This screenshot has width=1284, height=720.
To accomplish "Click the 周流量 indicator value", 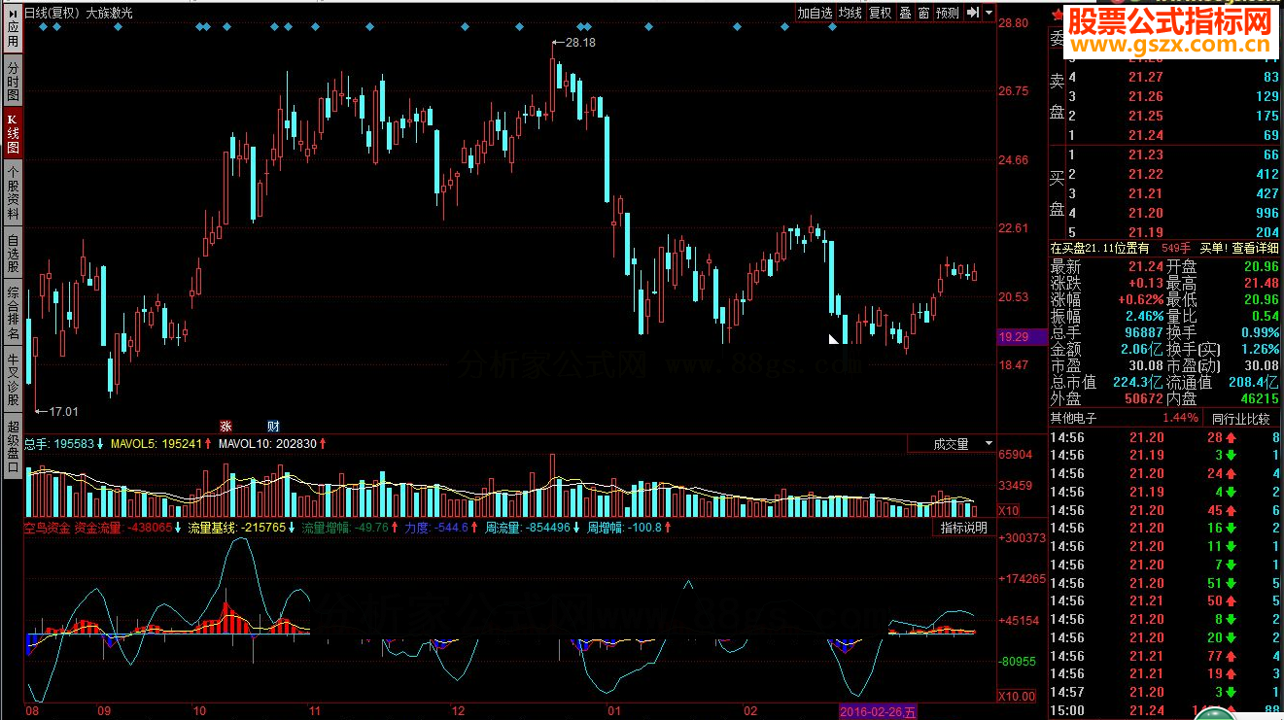I will pos(528,528).
